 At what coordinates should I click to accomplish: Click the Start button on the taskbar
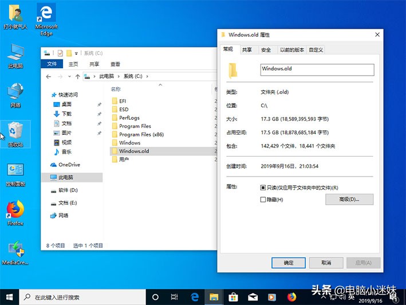[x=9, y=297]
